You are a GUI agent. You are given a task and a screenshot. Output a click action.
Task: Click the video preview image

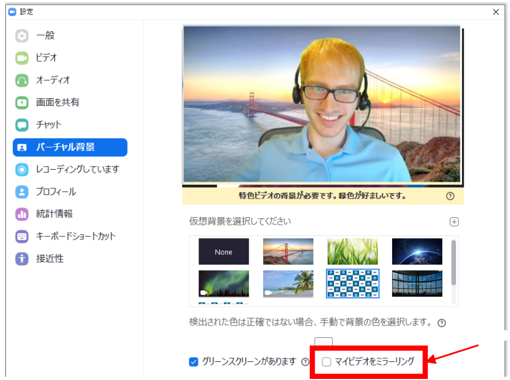click(322, 104)
